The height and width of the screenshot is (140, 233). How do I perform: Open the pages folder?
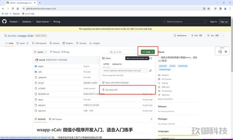coord(41,66)
